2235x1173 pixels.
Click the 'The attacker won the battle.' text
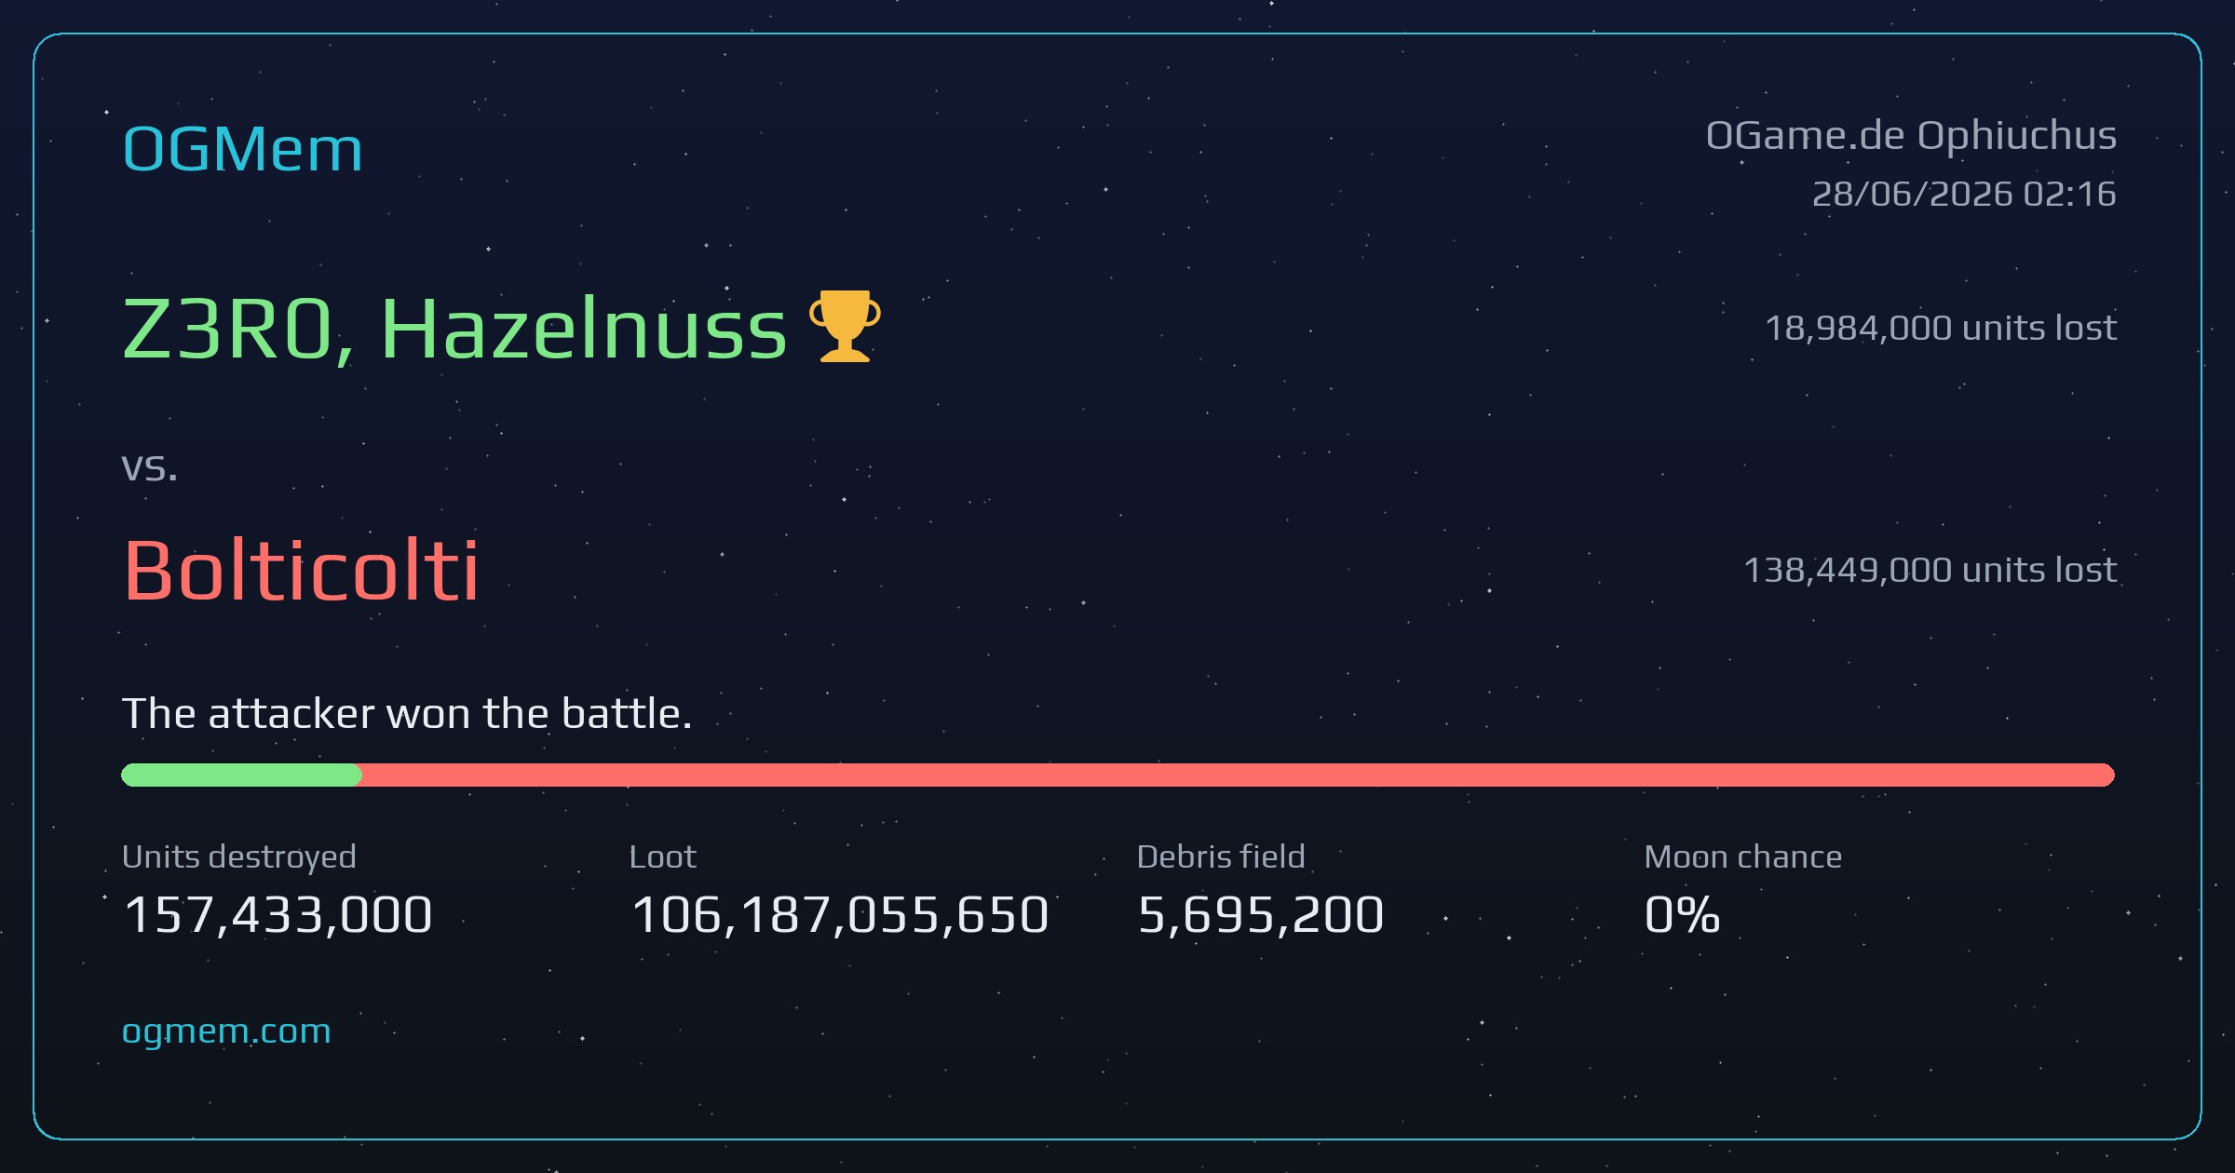[x=407, y=714]
